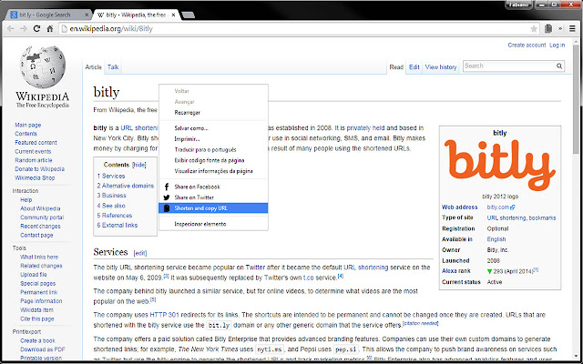Choose Salvar como... from context menu
Viewport: 583px width, 364px height.
(213, 128)
